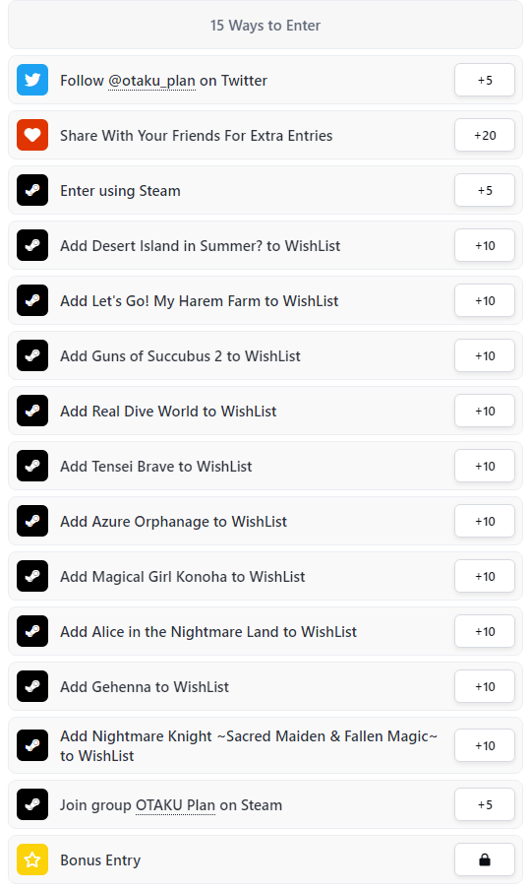Click Steam icon next to Tensei Brave entry
Viewport: 531px width, 890px height.
32,466
